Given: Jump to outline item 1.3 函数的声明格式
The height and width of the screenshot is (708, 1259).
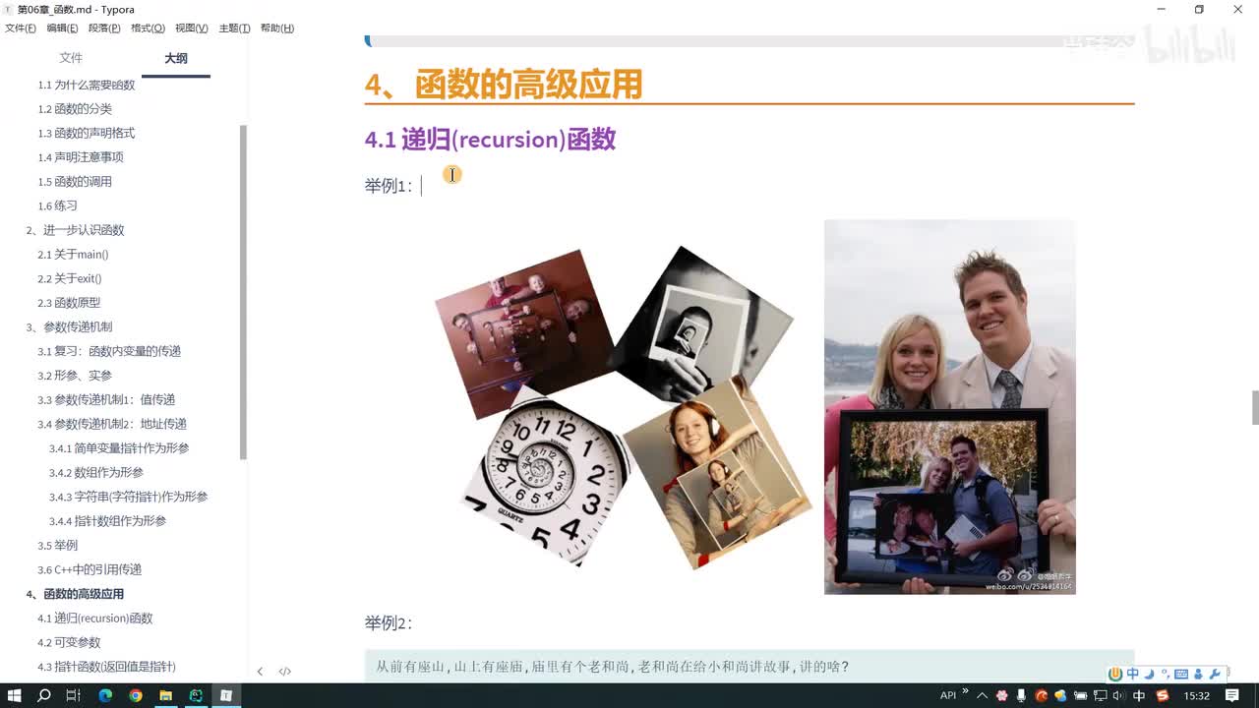Looking at the screenshot, I should [87, 133].
